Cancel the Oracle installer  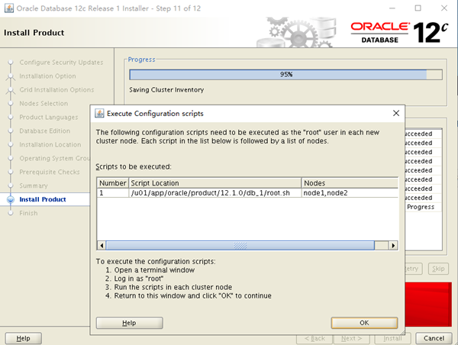[434, 338]
